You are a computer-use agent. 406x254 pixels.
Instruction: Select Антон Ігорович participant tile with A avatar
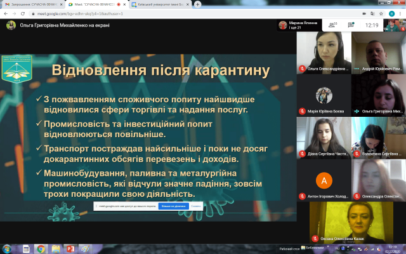click(x=324, y=180)
